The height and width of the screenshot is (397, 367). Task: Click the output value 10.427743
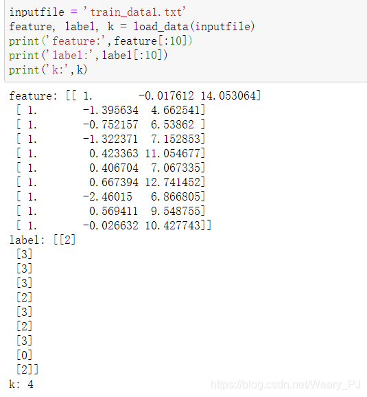pyautogui.click(x=172, y=226)
